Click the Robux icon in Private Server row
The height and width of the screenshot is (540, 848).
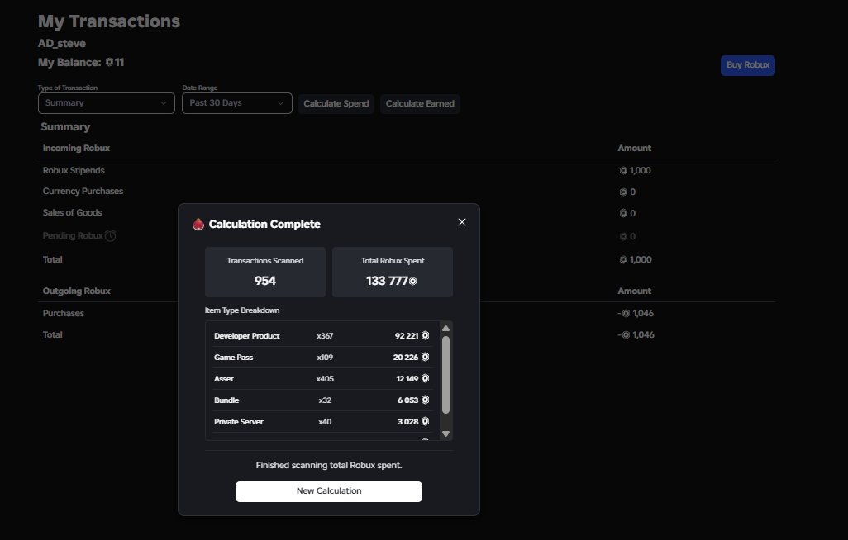(x=425, y=421)
